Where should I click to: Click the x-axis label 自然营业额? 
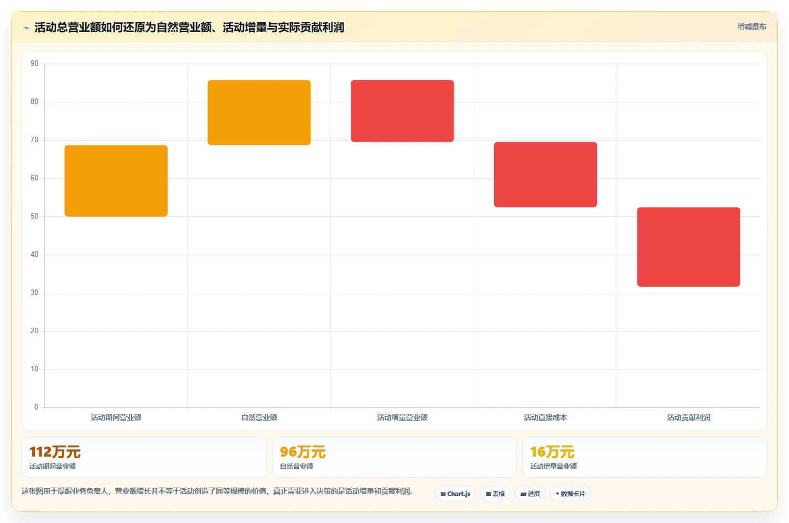tap(259, 417)
